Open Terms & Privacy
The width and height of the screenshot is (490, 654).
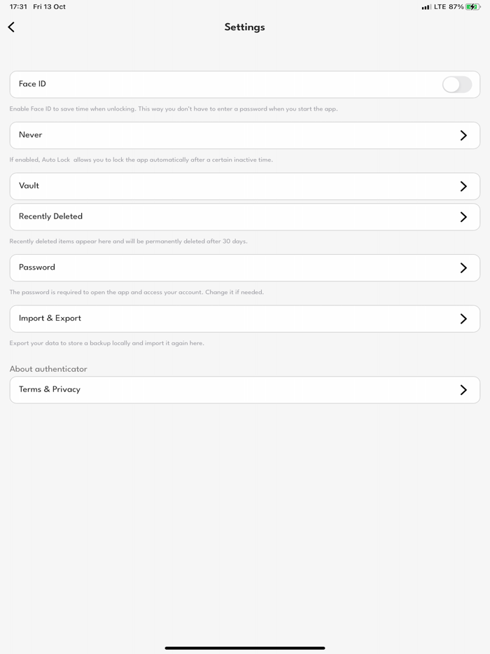244,389
